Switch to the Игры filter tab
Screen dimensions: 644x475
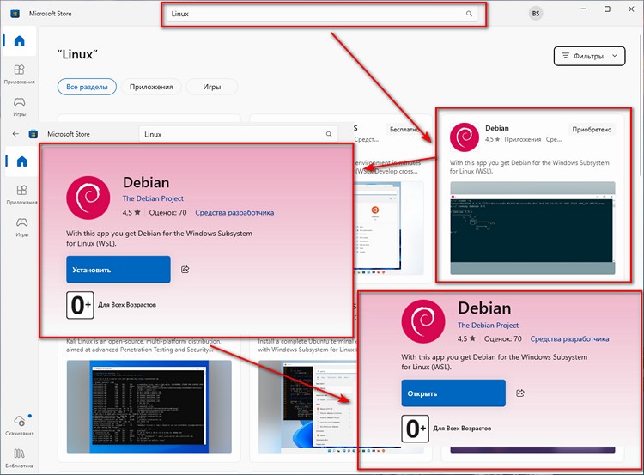tap(211, 87)
